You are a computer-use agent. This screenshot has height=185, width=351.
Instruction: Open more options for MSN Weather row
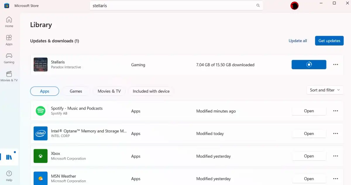pos(335,179)
